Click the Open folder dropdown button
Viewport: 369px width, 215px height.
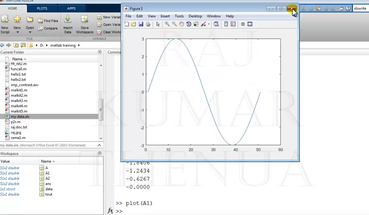(30, 24)
